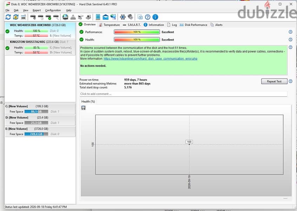The image size is (297, 211).
Task: Open the Report menu
Action: 37,10
